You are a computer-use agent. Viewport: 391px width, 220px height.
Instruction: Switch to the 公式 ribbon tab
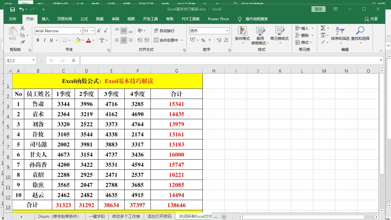click(84, 19)
